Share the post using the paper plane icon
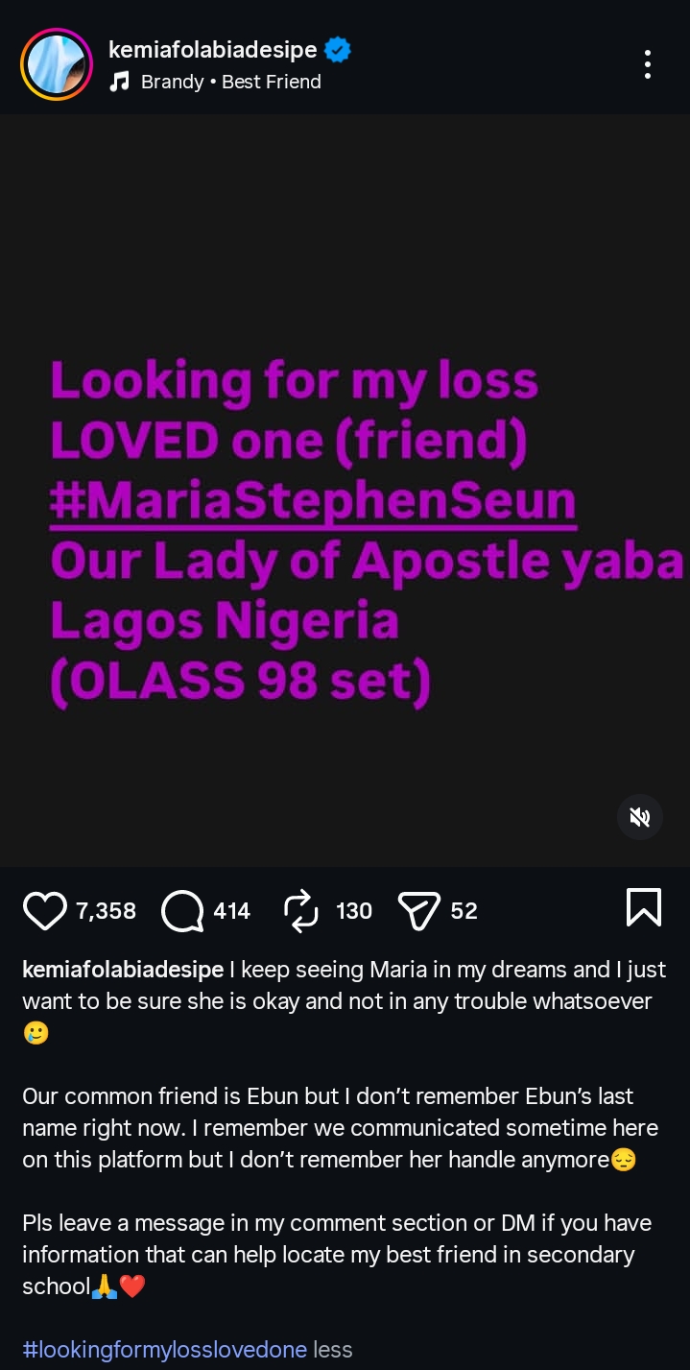The width and height of the screenshot is (690, 1370). tap(418, 910)
